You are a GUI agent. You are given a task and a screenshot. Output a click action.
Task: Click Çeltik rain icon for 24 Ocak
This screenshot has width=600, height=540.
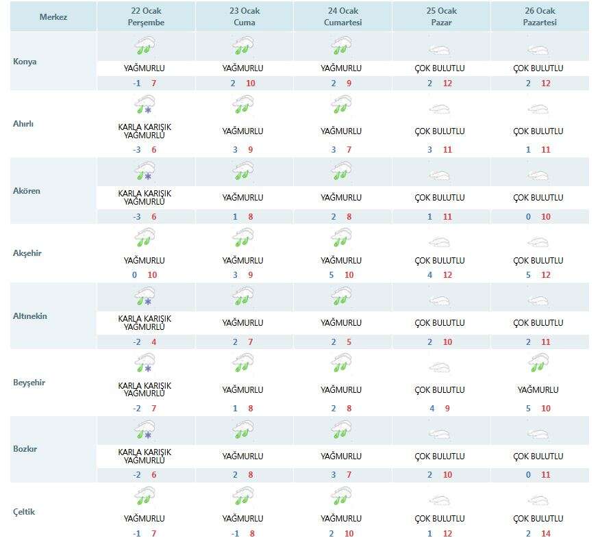341,496
